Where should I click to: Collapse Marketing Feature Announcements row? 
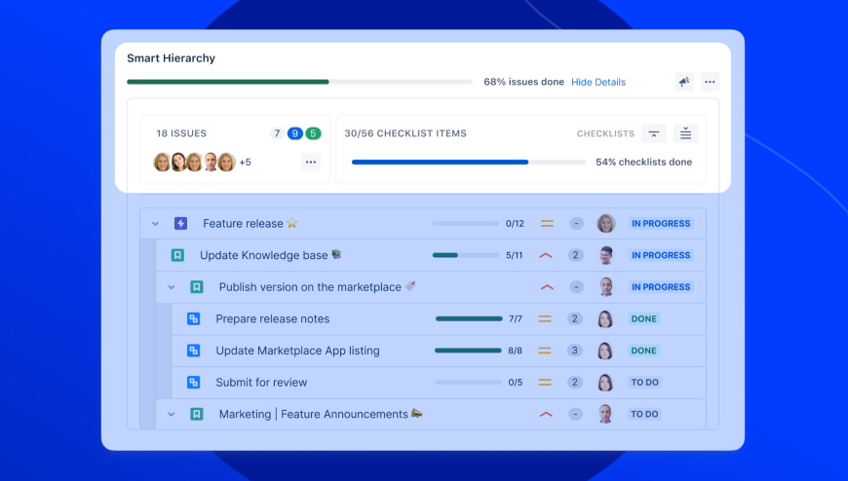pyautogui.click(x=171, y=415)
